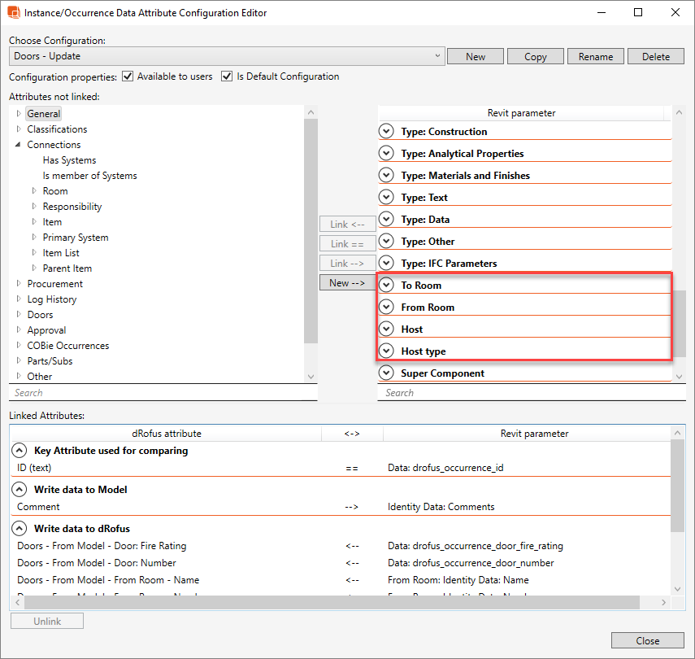Collapse the Connections tree node

19,145
